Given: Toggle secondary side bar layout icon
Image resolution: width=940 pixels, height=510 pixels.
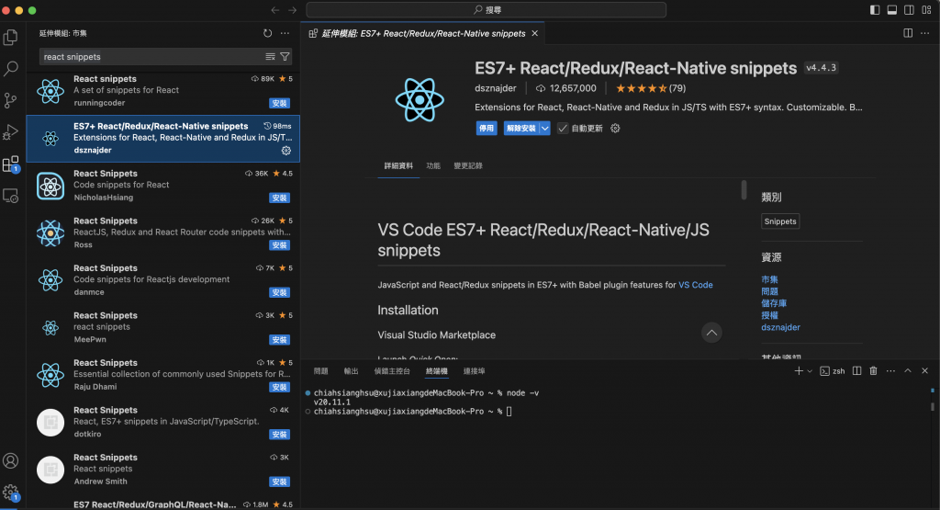Looking at the screenshot, I should [909, 10].
